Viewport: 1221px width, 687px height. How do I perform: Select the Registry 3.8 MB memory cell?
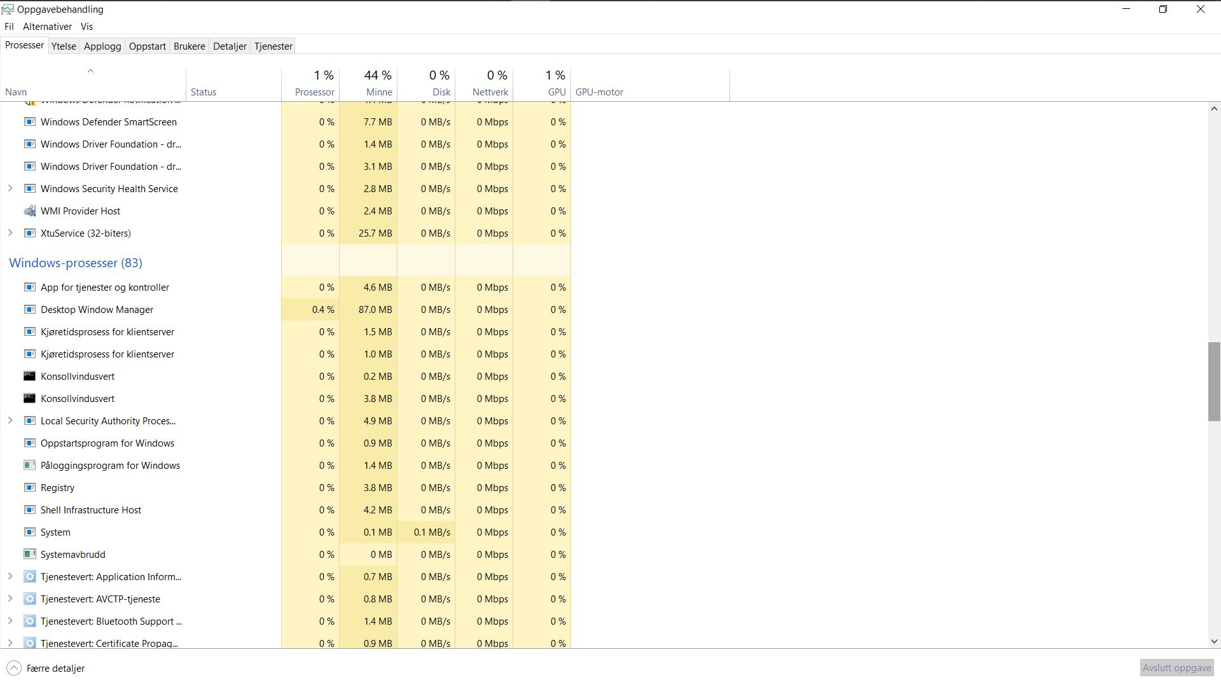pos(368,487)
